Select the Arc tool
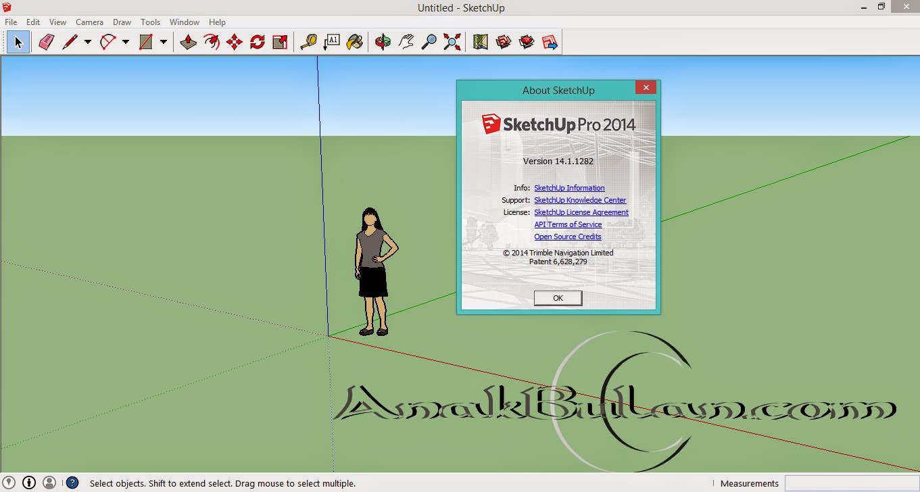Image resolution: width=920 pixels, height=492 pixels. 107,43
